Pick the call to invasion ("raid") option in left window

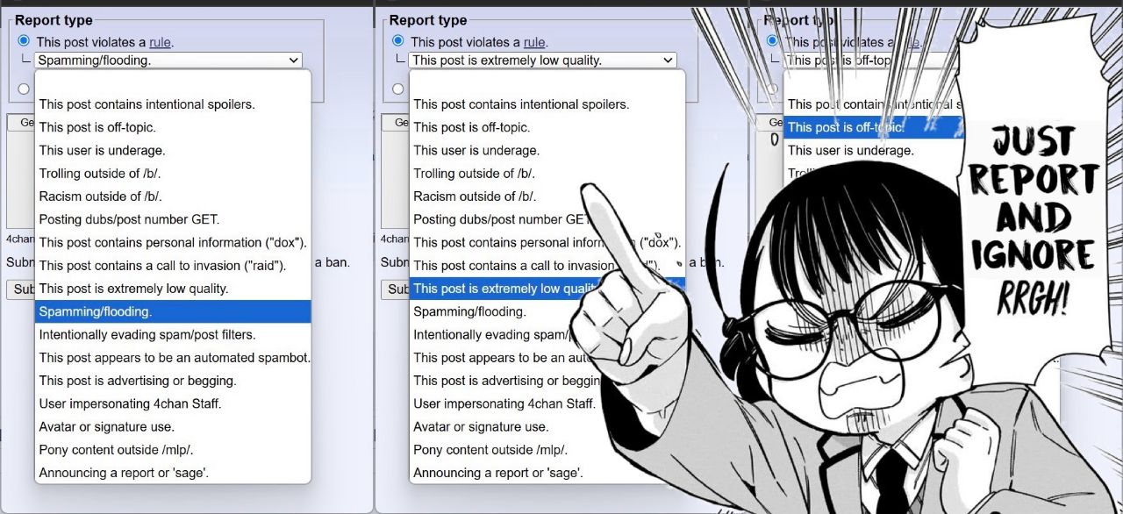pos(173,265)
